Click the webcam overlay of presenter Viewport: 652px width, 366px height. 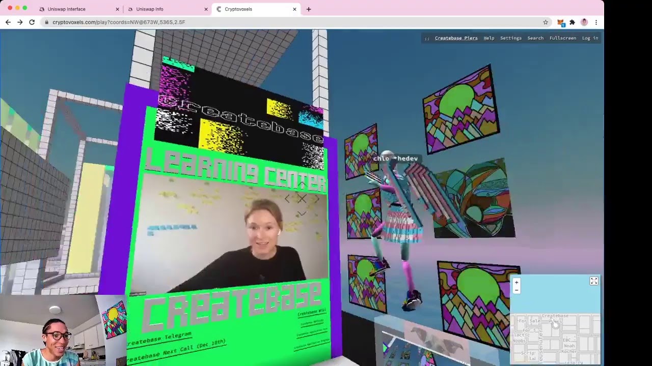[63, 330]
